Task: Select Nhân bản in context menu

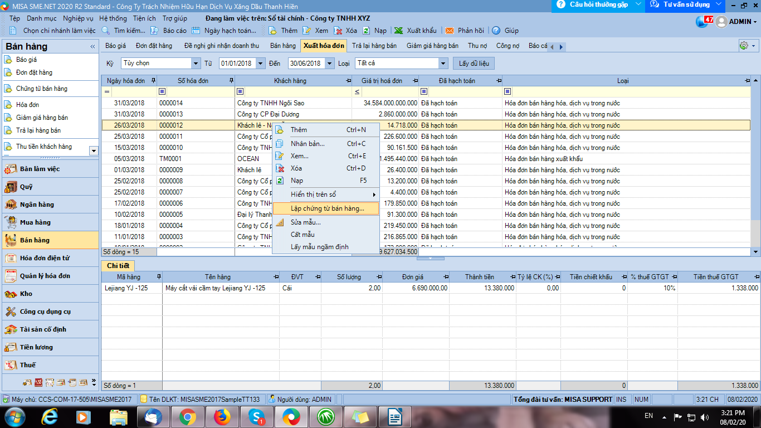Action: 326,144
